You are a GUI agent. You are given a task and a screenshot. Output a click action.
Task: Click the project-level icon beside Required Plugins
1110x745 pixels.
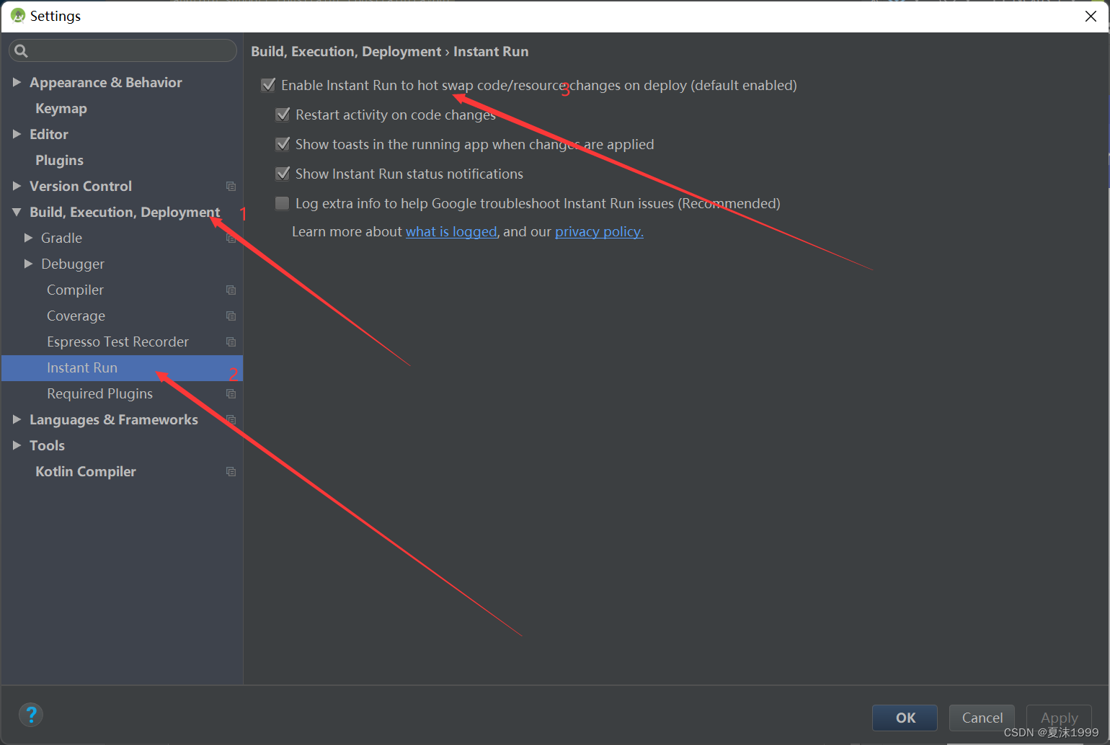point(231,393)
